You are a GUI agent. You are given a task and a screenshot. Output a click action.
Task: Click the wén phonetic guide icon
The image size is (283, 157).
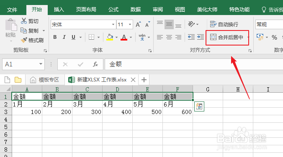(x=142, y=37)
